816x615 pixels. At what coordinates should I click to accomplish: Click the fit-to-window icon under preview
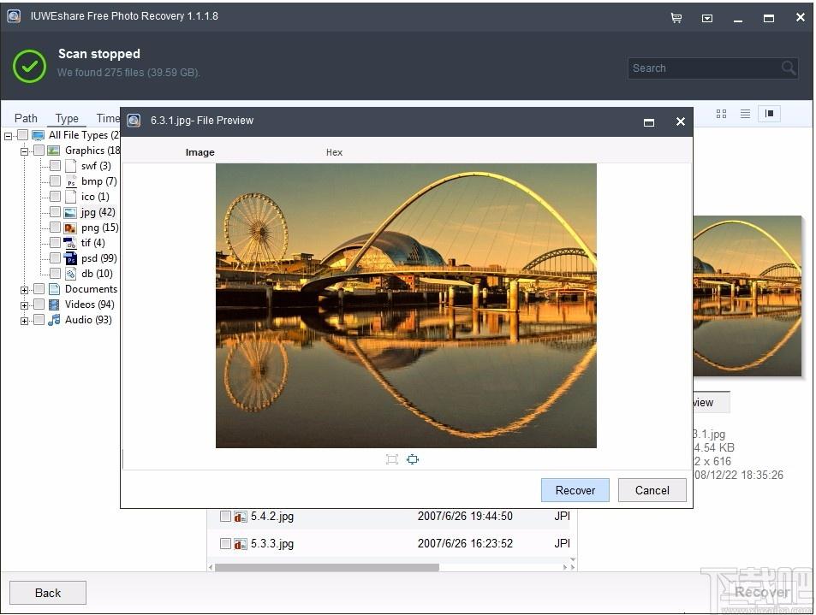click(413, 459)
